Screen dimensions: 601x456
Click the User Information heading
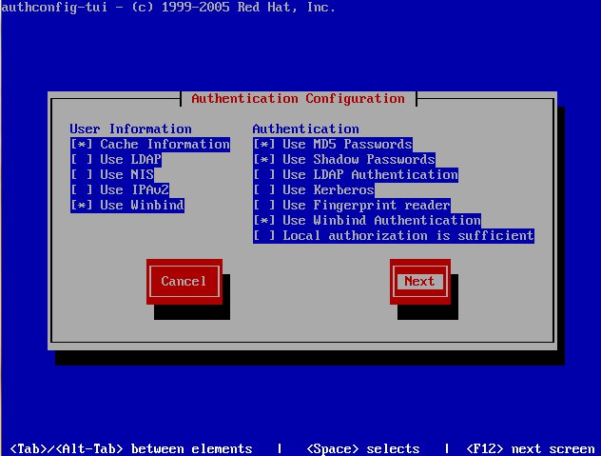point(130,129)
